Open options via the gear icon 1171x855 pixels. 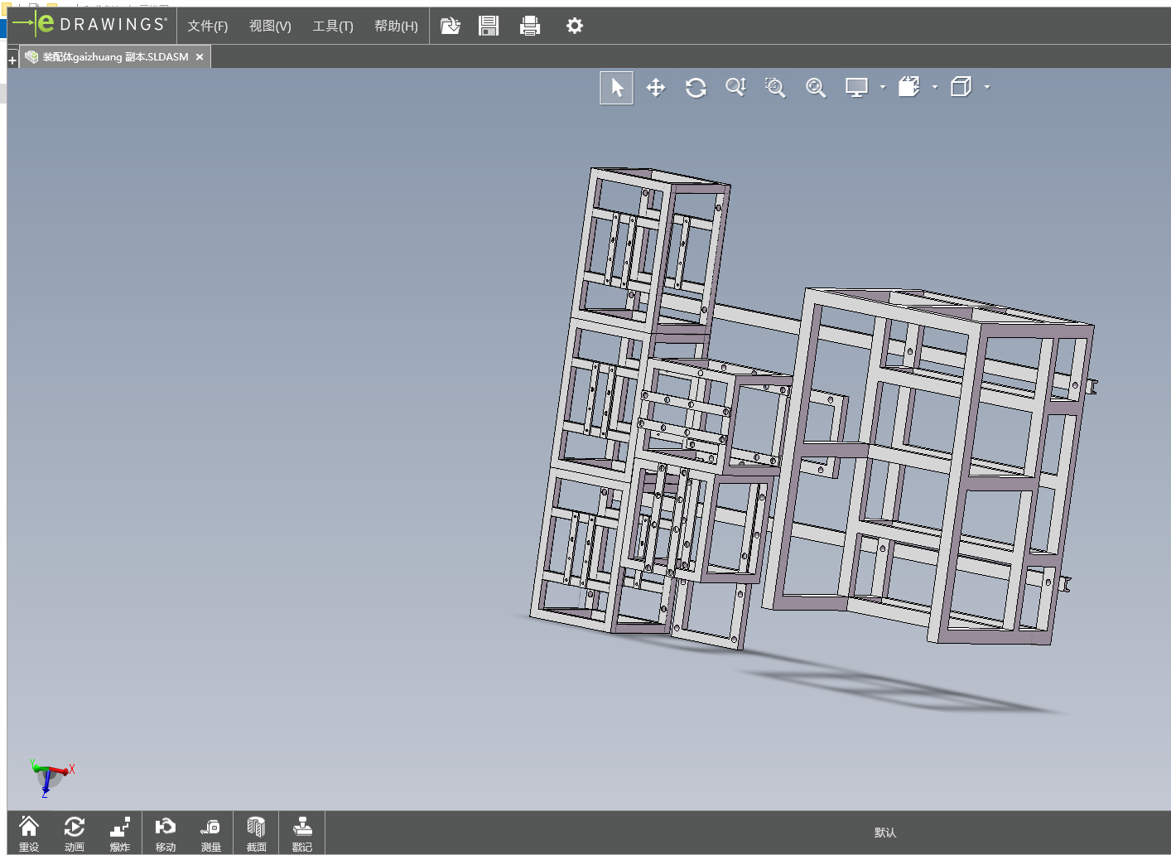click(x=575, y=26)
